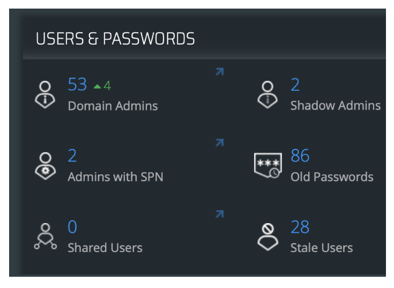394x288 pixels.
Task: Click the Stale Users blocked icon
Action: (x=267, y=237)
